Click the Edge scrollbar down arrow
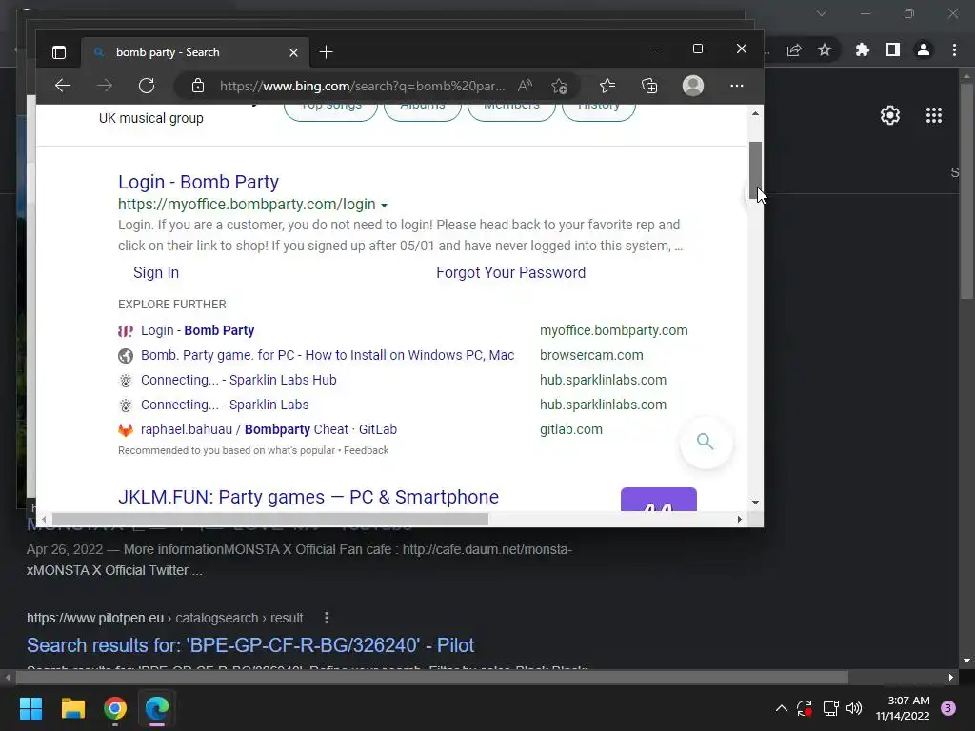Image resolution: width=975 pixels, height=731 pixels. pyautogui.click(x=755, y=503)
